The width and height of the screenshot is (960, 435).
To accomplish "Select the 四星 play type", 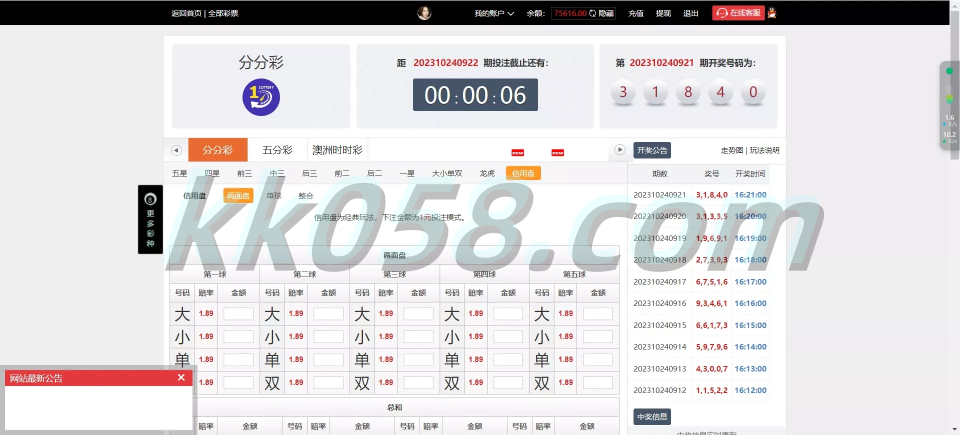I will 212,173.
